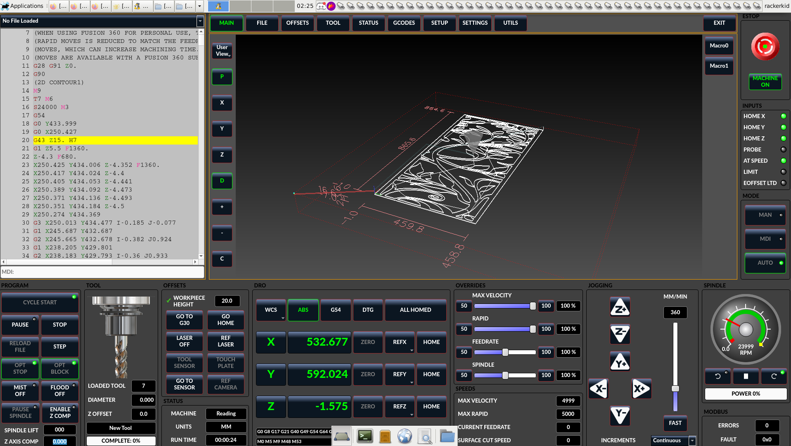Click X axis ZERO button
Screen dimensions: 791x446
pos(368,342)
